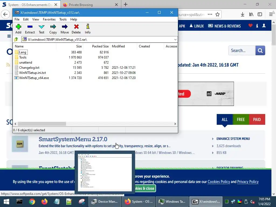This screenshot has width=276, height=207.
Task: Click the Add toolbar button in 7-Zip
Action: tap(18, 29)
